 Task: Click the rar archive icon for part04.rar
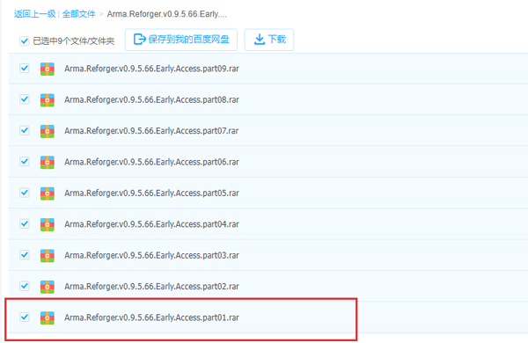coord(48,224)
